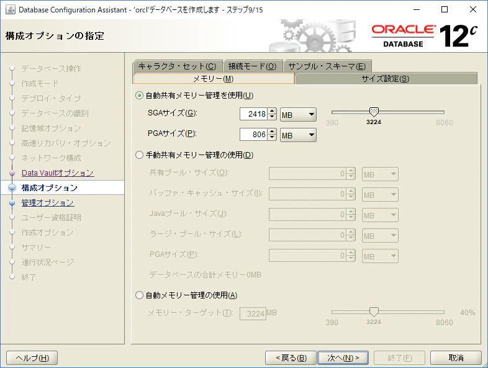The height and width of the screenshot is (368, 488).
Task: Switch to the サイズ設定 tab
Action: click(x=386, y=79)
